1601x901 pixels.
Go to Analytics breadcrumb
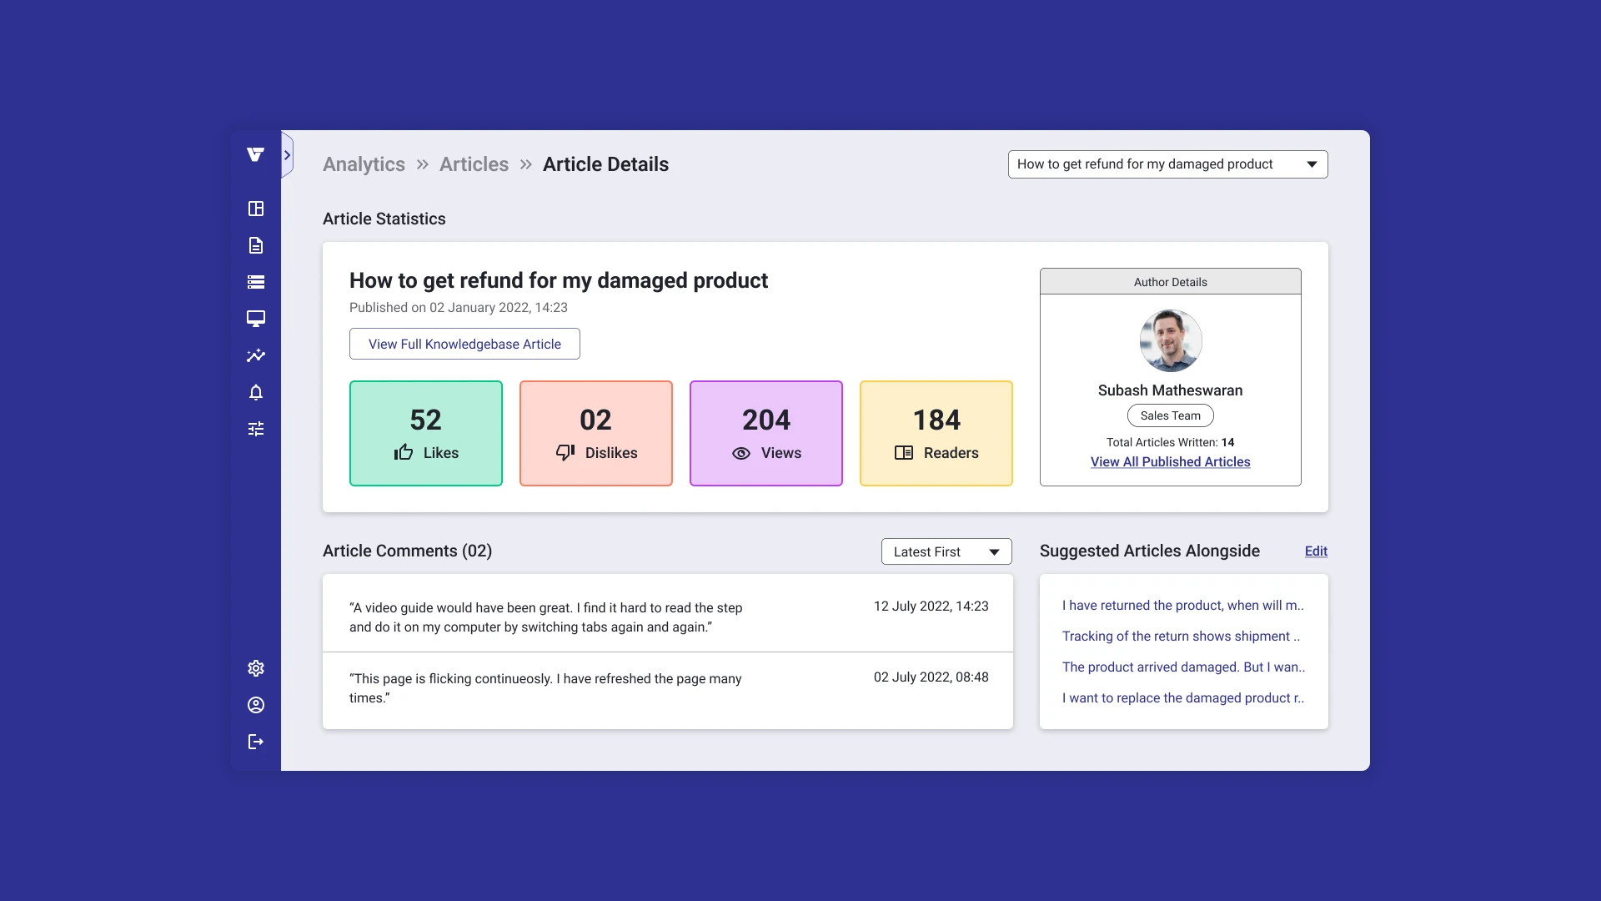(364, 164)
